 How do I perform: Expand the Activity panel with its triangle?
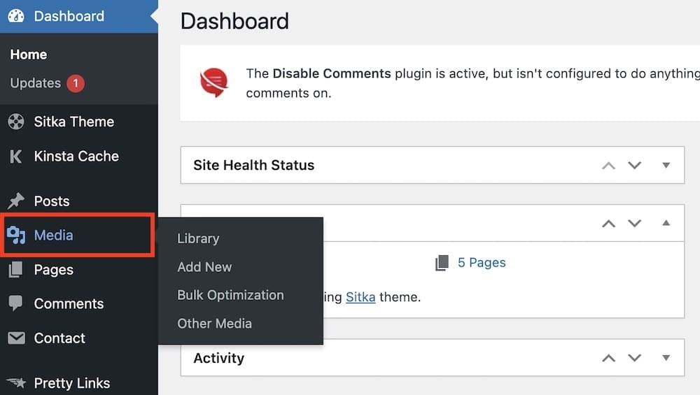tap(666, 358)
